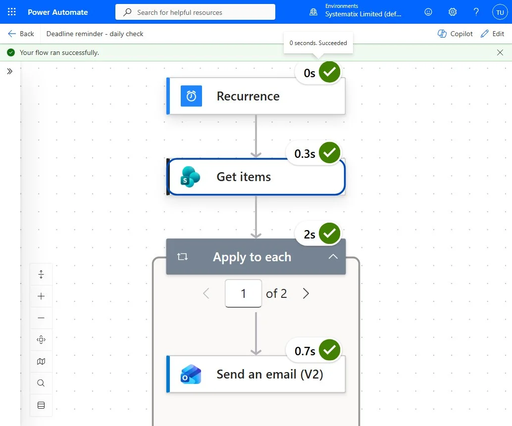512x426 pixels.
Task: Dismiss the flow ran successfully banner
Action: pyautogui.click(x=500, y=52)
